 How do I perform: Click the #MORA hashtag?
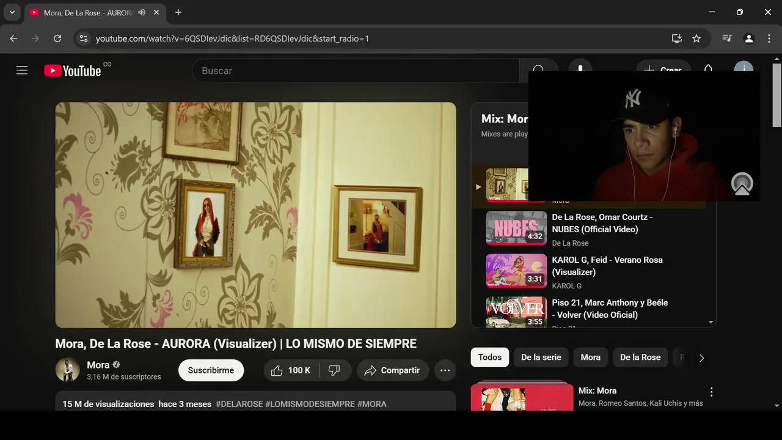coord(372,404)
